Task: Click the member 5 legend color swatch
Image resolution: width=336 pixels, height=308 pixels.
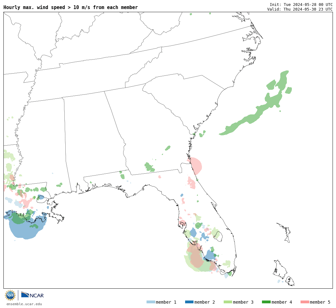Action: coord(305,302)
